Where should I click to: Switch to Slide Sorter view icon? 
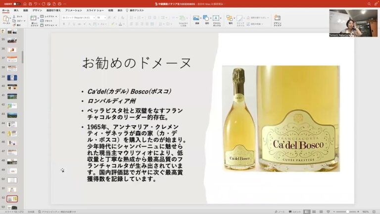[314, 212]
